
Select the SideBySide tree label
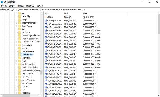[26, 77]
